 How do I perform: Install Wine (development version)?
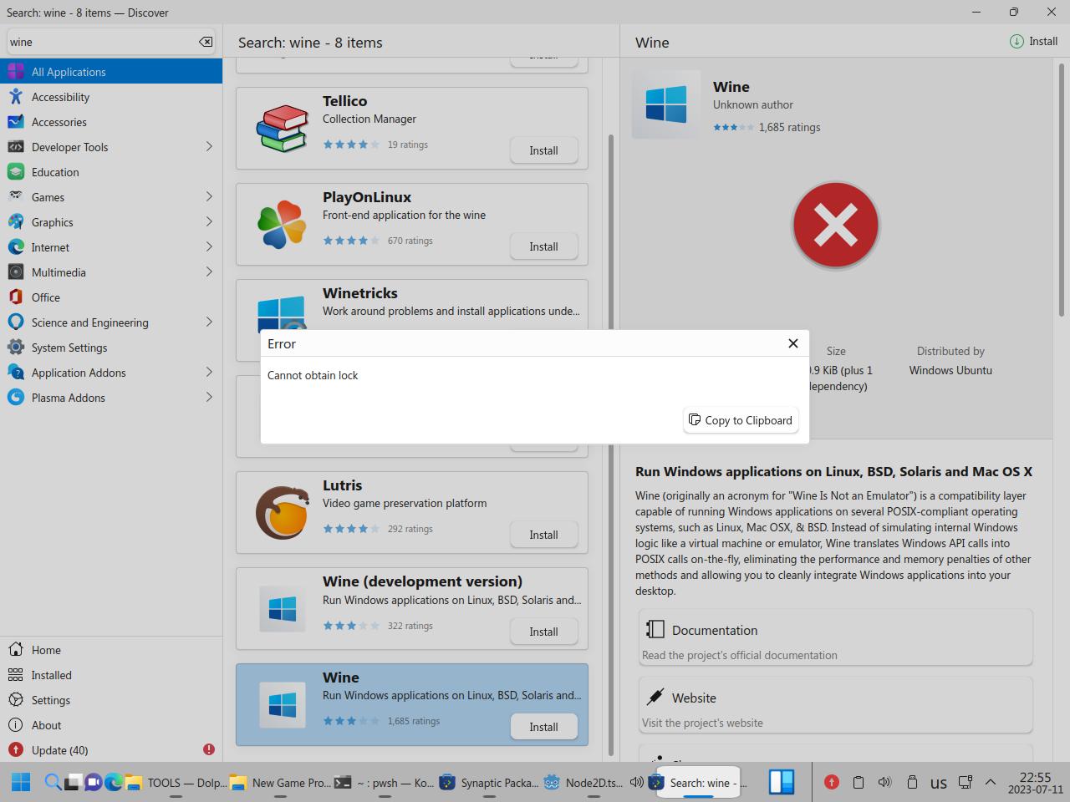tap(543, 632)
